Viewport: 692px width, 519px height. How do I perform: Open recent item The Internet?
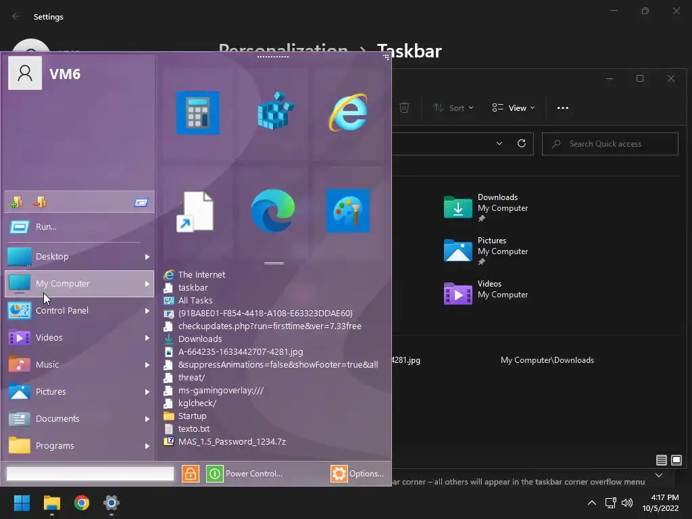point(194,274)
